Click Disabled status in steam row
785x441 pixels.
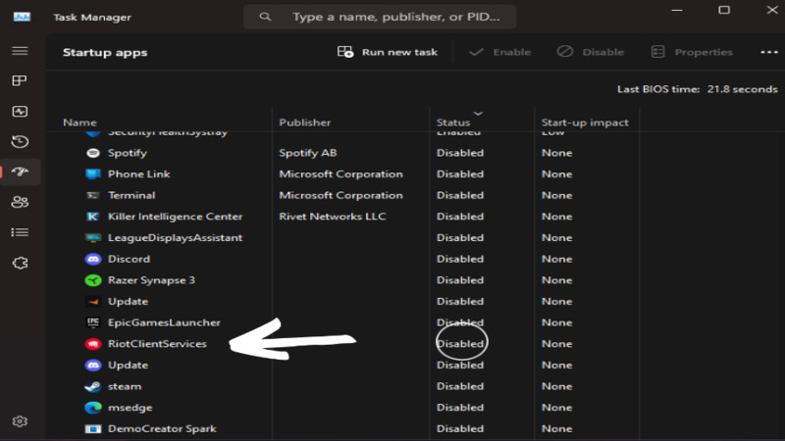pos(460,386)
